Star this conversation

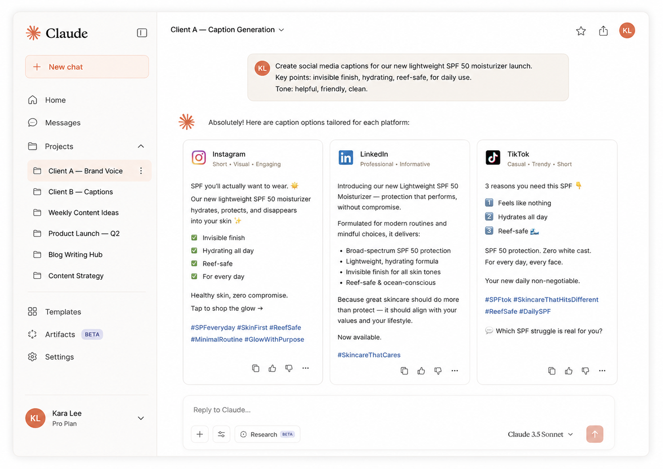click(581, 31)
